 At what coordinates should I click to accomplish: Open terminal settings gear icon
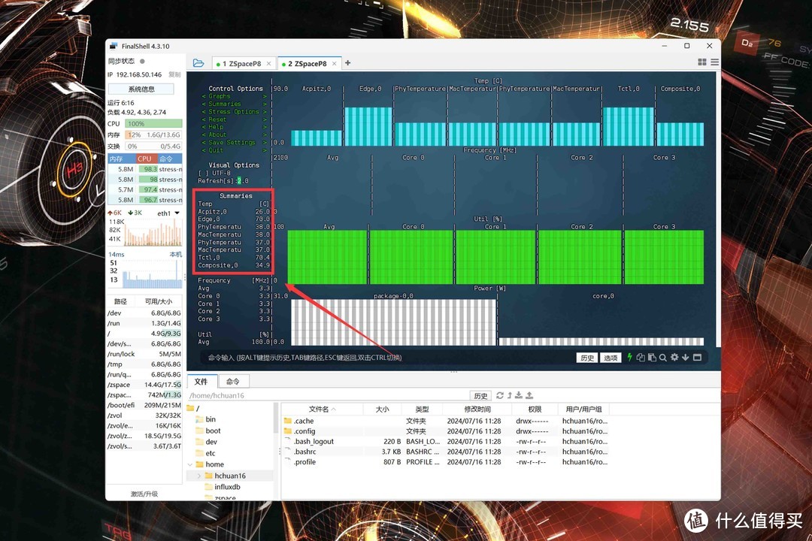click(674, 358)
